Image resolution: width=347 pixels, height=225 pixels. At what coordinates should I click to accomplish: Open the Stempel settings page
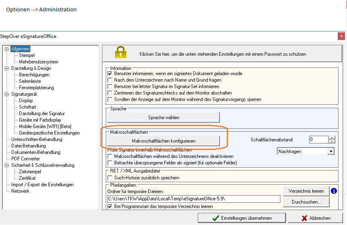[27, 55]
